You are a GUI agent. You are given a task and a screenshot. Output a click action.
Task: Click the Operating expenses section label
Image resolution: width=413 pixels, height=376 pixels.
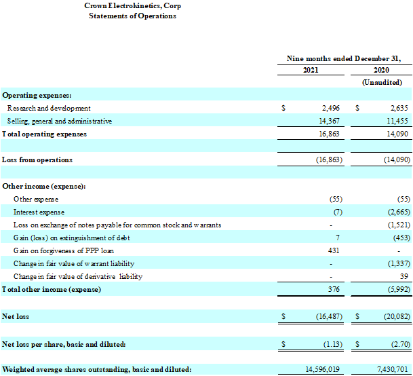pyautogui.click(x=37, y=96)
